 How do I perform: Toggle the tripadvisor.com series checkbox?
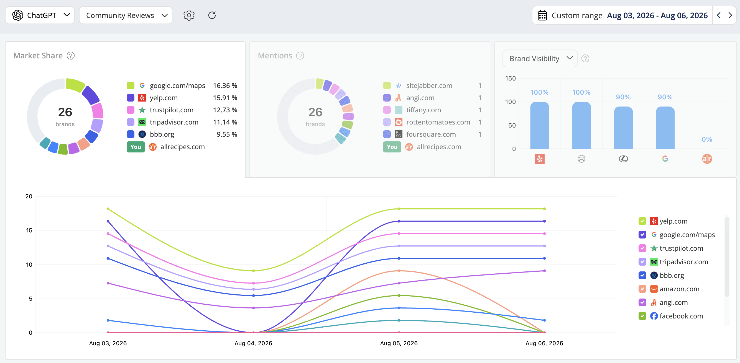click(x=642, y=262)
